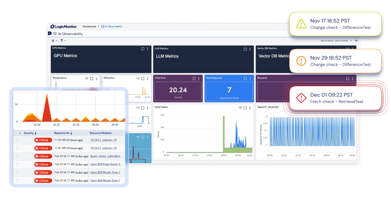The width and height of the screenshot is (391, 220).
Task: Open filter dropdown on light blue widget
Action: [x=138, y=137]
